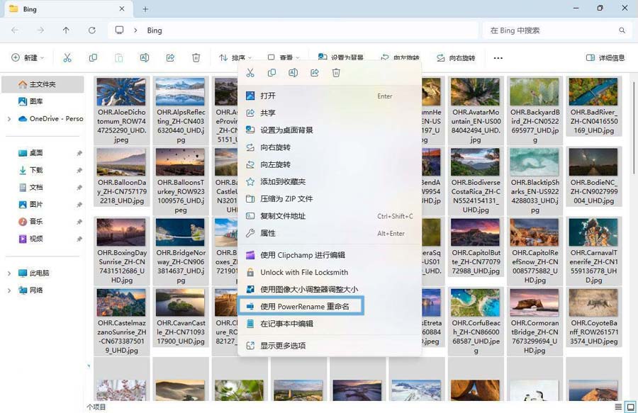The width and height of the screenshot is (638, 413).
Task: Click the delete trash icon in the context menu
Action: [x=336, y=73]
